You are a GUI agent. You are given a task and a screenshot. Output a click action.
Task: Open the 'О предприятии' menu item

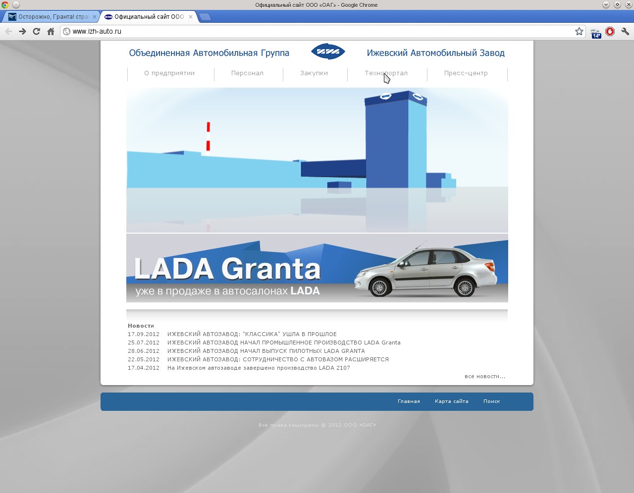click(x=169, y=73)
